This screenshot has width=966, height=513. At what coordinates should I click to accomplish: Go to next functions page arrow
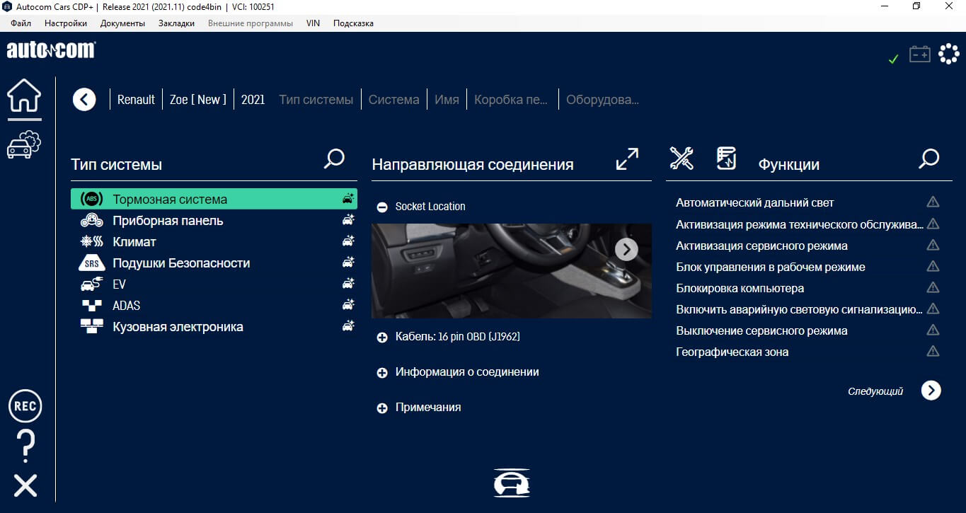(x=931, y=390)
